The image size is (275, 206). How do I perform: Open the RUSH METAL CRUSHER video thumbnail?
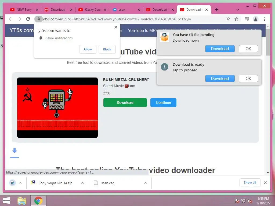tap(57, 108)
